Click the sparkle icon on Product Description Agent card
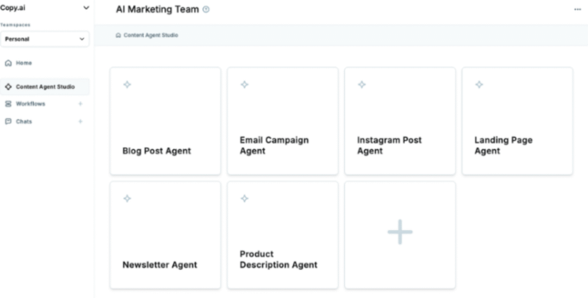 (x=244, y=199)
